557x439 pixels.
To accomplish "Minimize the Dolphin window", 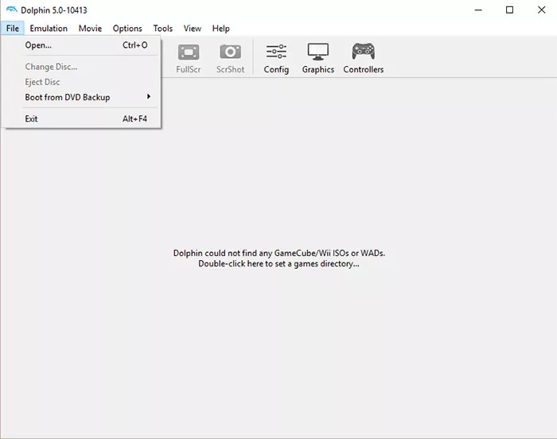I will click(478, 10).
